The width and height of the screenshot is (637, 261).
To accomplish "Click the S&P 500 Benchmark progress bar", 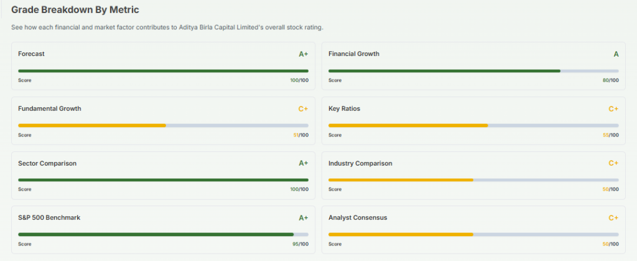I will (x=163, y=235).
